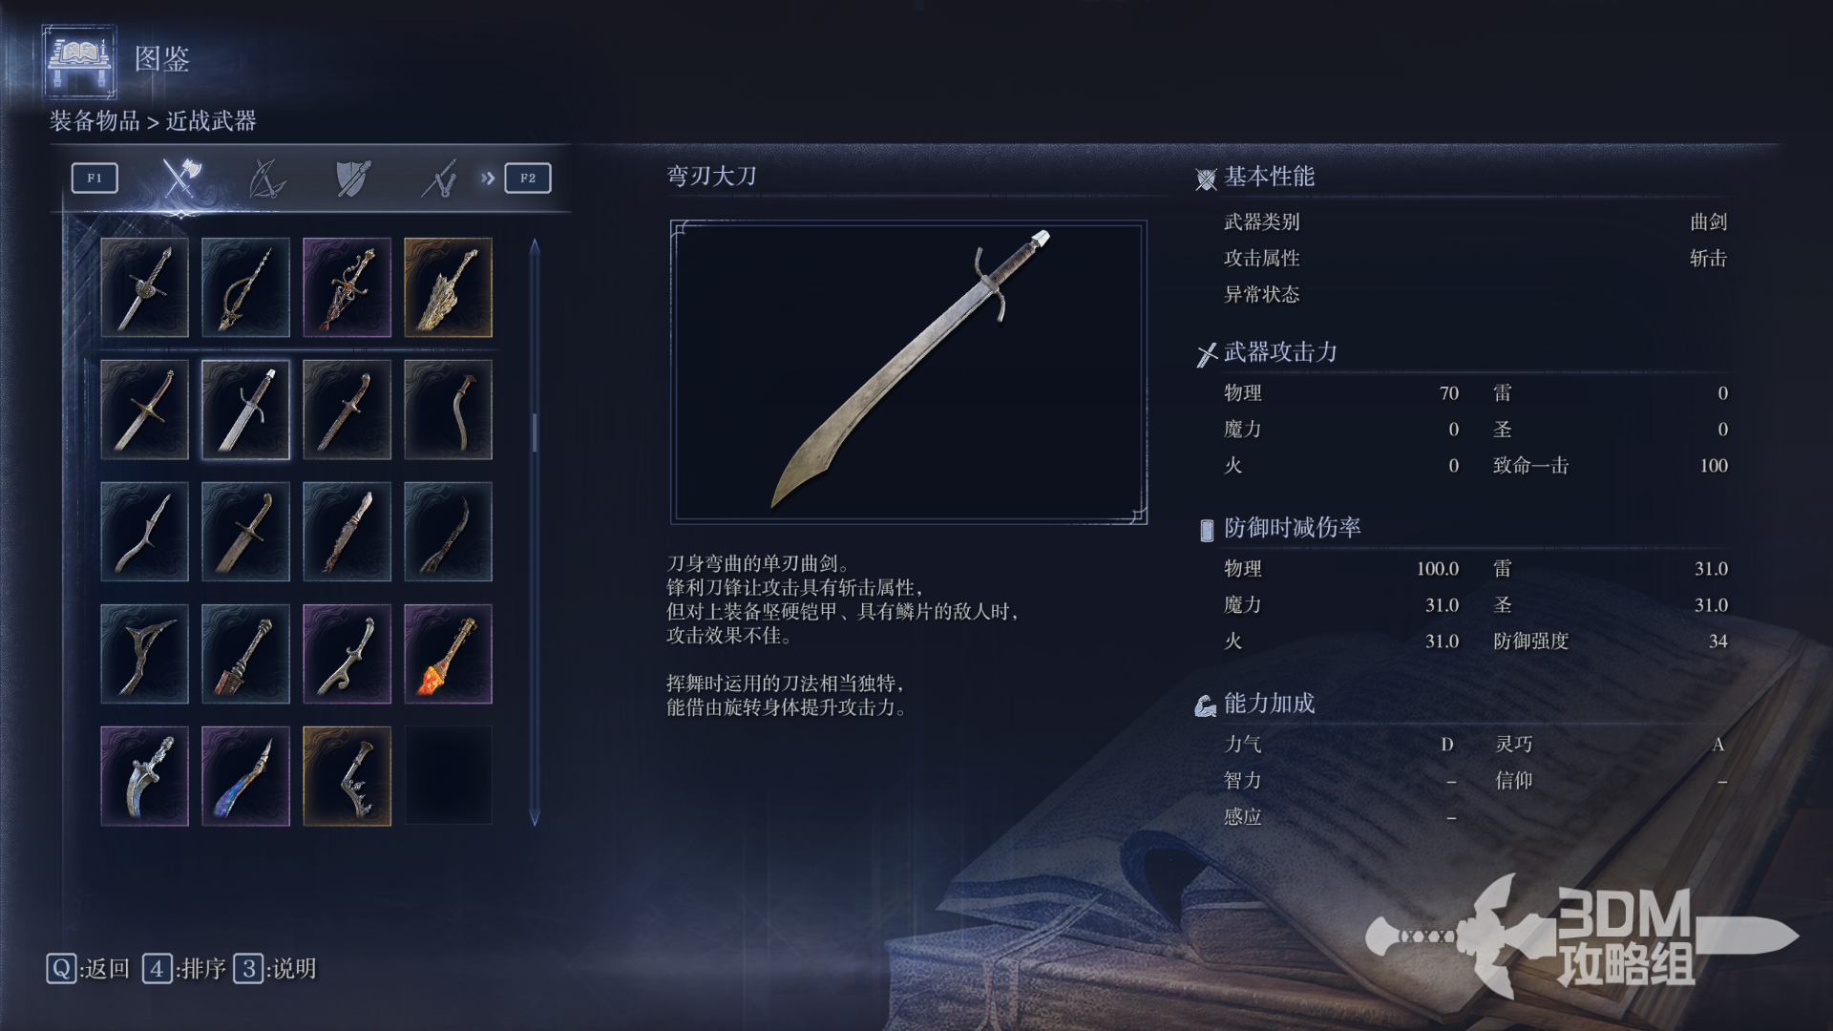This screenshot has height=1031, width=1833.
Task: Select the melee weapons crossed axe tab
Action: click(x=179, y=178)
